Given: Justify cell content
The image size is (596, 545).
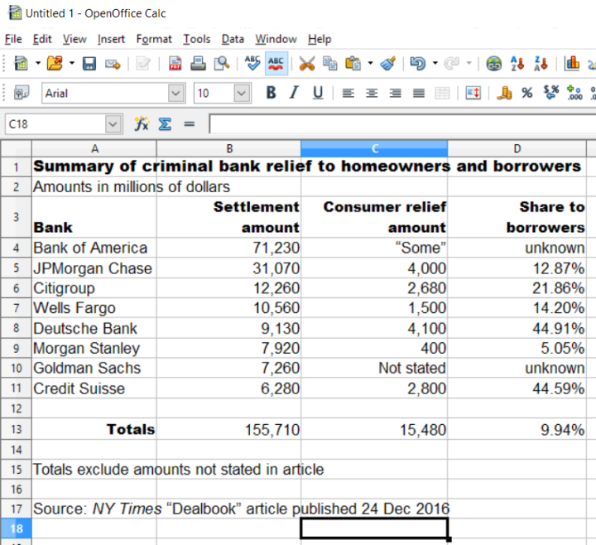Looking at the screenshot, I should click(419, 93).
